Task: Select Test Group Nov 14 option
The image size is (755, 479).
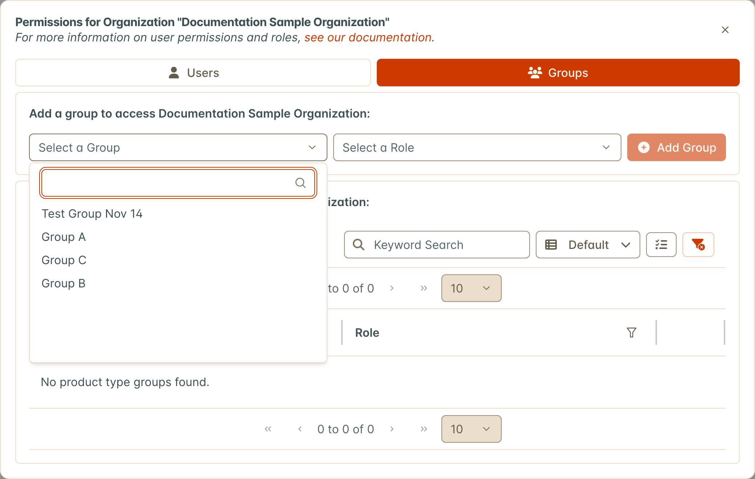Action: 178,214
